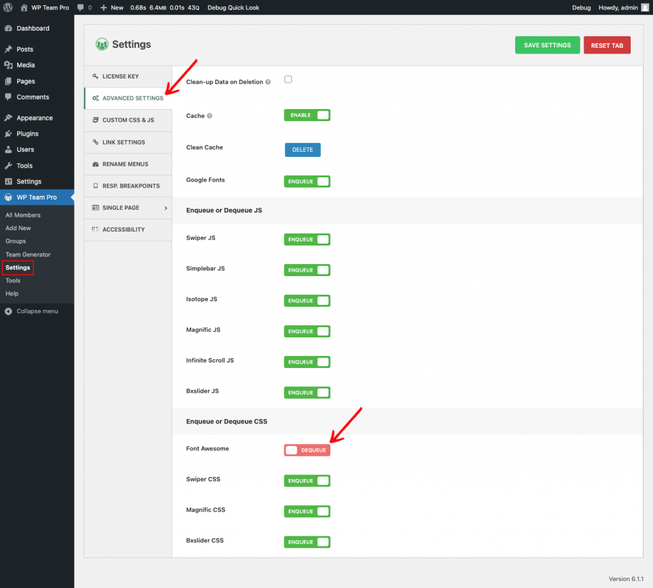
Task: Open Tools under WP Team Pro submenu
Action: click(x=13, y=281)
